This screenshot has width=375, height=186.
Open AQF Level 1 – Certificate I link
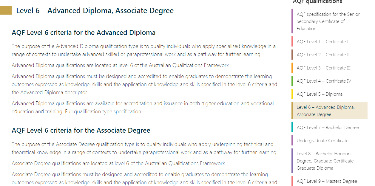point(322,42)
